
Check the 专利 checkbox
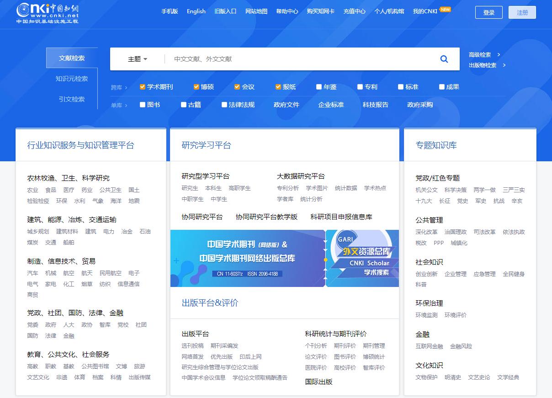click(x=360, y=86)
